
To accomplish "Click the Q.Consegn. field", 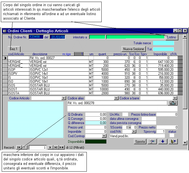I will [96, 119].
